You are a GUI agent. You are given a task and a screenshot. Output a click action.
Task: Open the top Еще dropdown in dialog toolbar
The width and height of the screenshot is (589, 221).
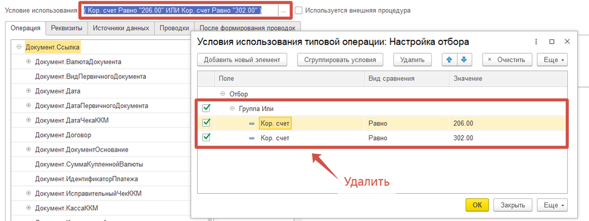tap(553, 60)
